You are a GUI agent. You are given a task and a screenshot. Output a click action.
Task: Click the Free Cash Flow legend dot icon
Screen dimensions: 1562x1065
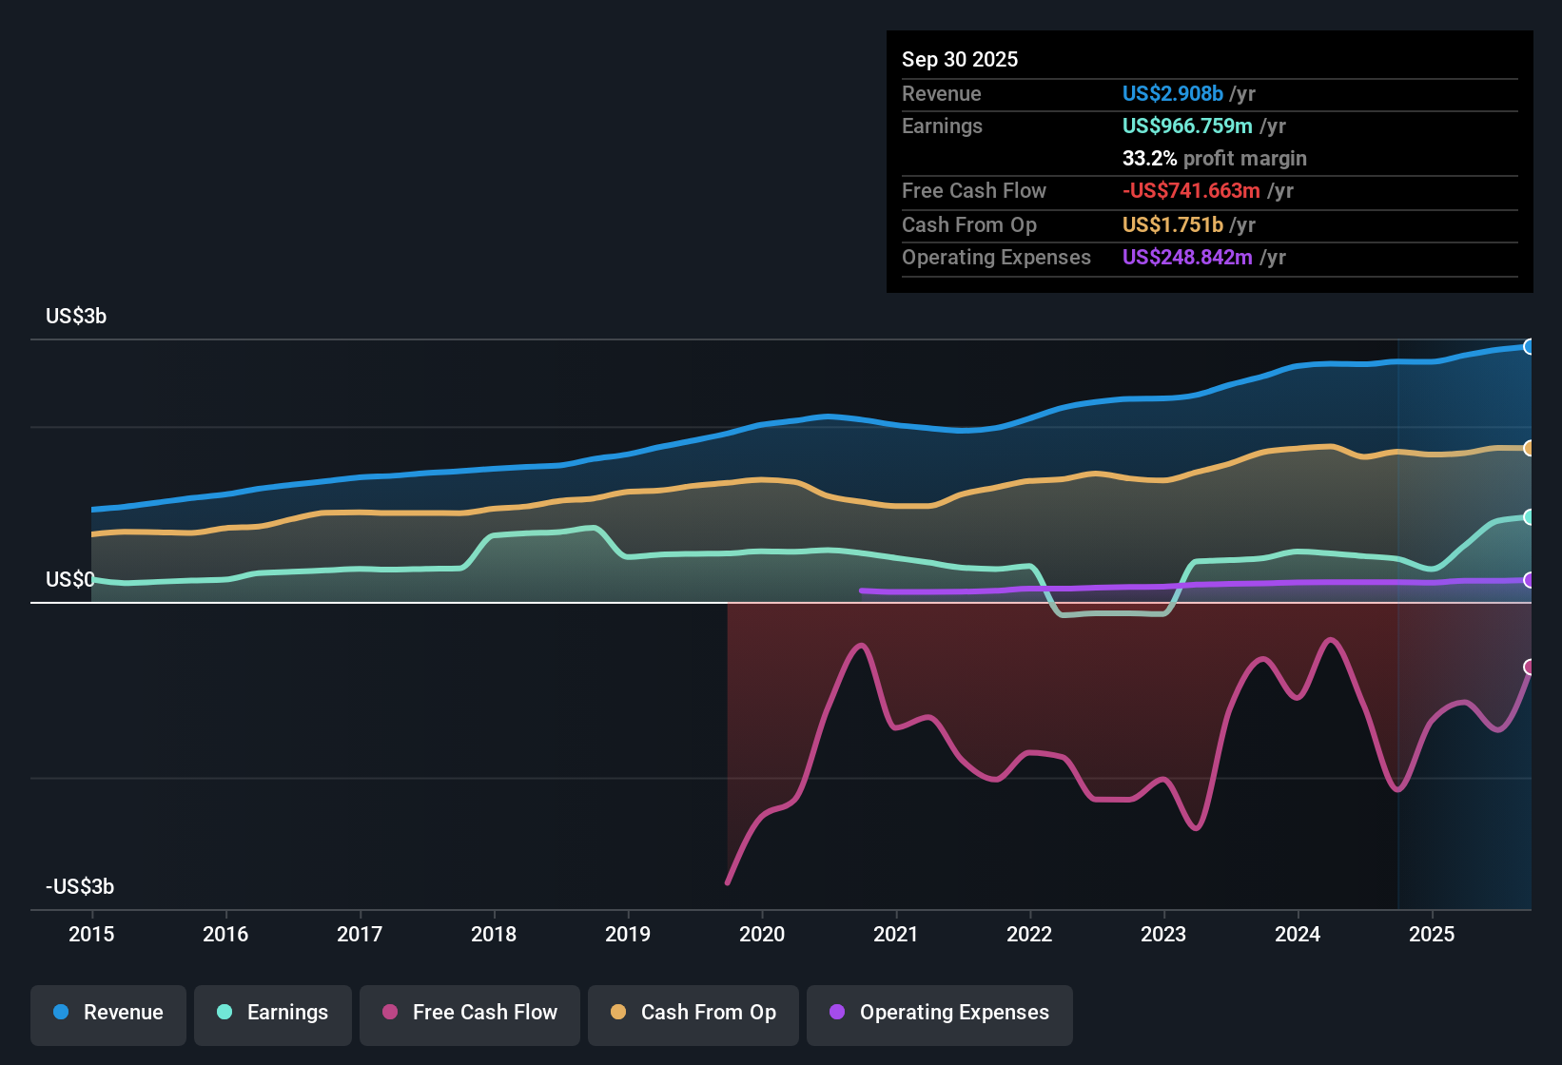[388, 1013]
